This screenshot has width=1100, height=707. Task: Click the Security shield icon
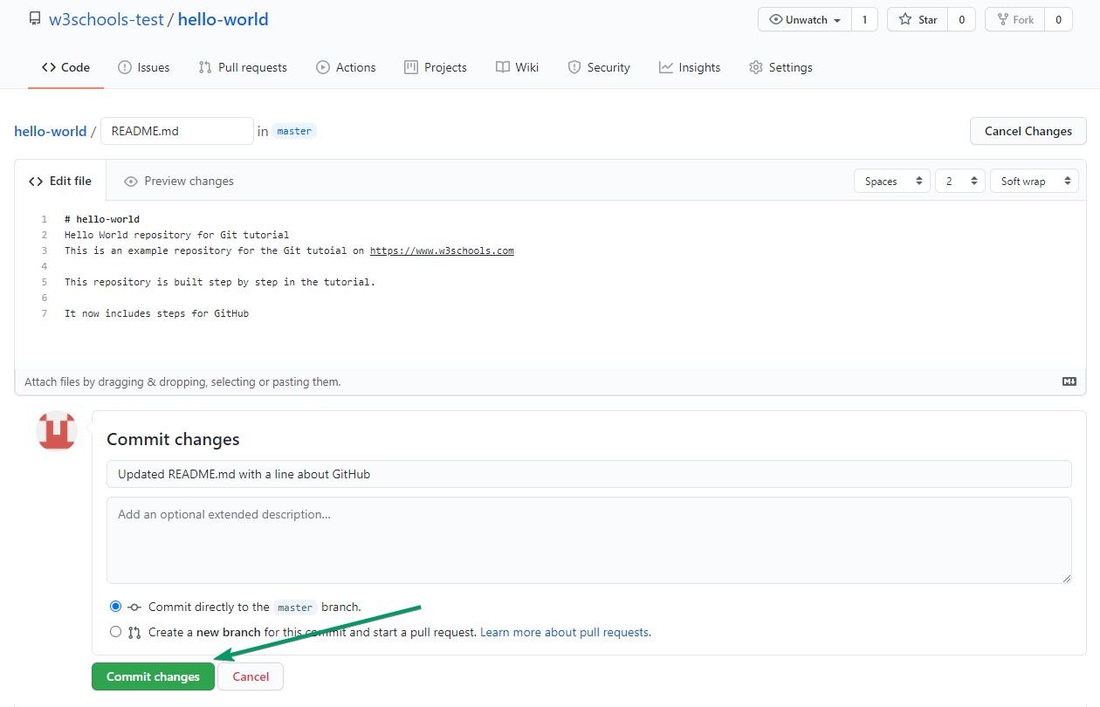click(574, 66)
